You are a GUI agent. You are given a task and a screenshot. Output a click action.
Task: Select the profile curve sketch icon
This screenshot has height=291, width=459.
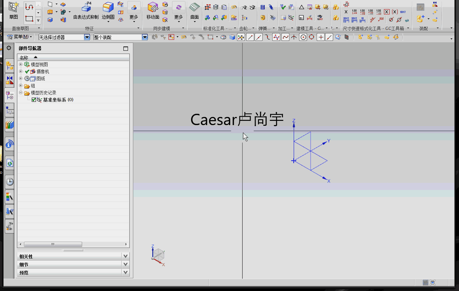[x=29, y=6]
